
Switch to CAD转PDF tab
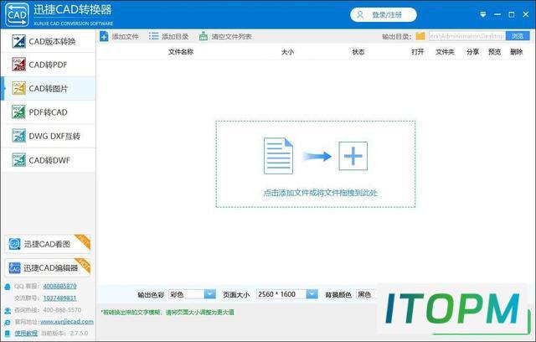point(49,65)
